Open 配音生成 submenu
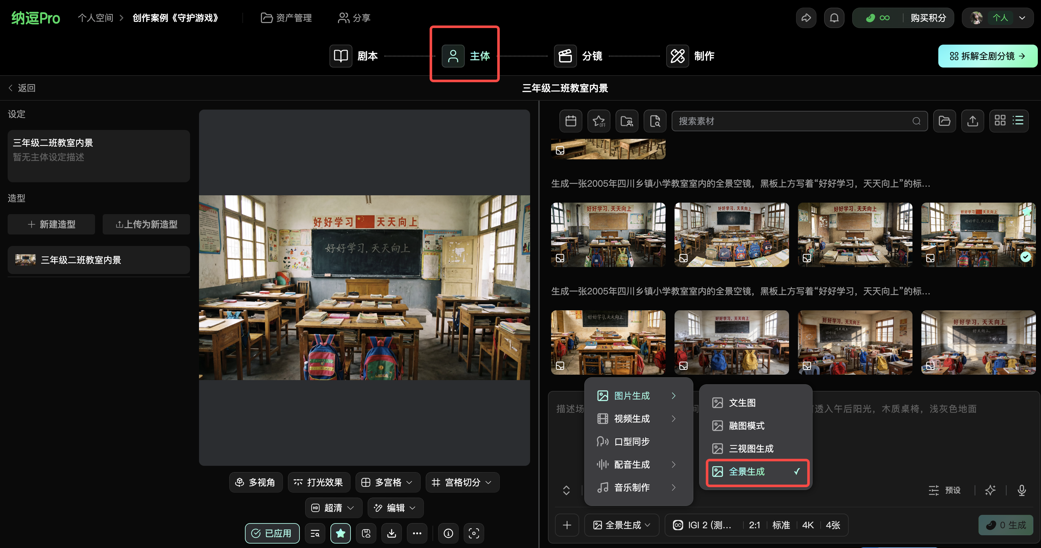The height and width of the screenshot is (548, 1041). pos(638,465)
